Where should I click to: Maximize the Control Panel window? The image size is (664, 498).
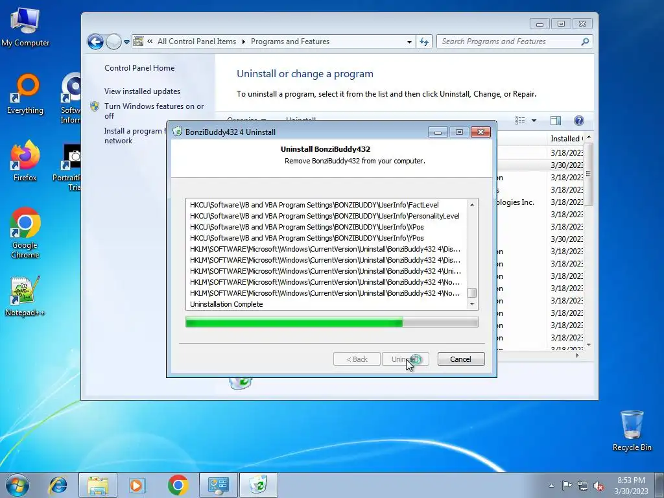(x=561, y=24)
